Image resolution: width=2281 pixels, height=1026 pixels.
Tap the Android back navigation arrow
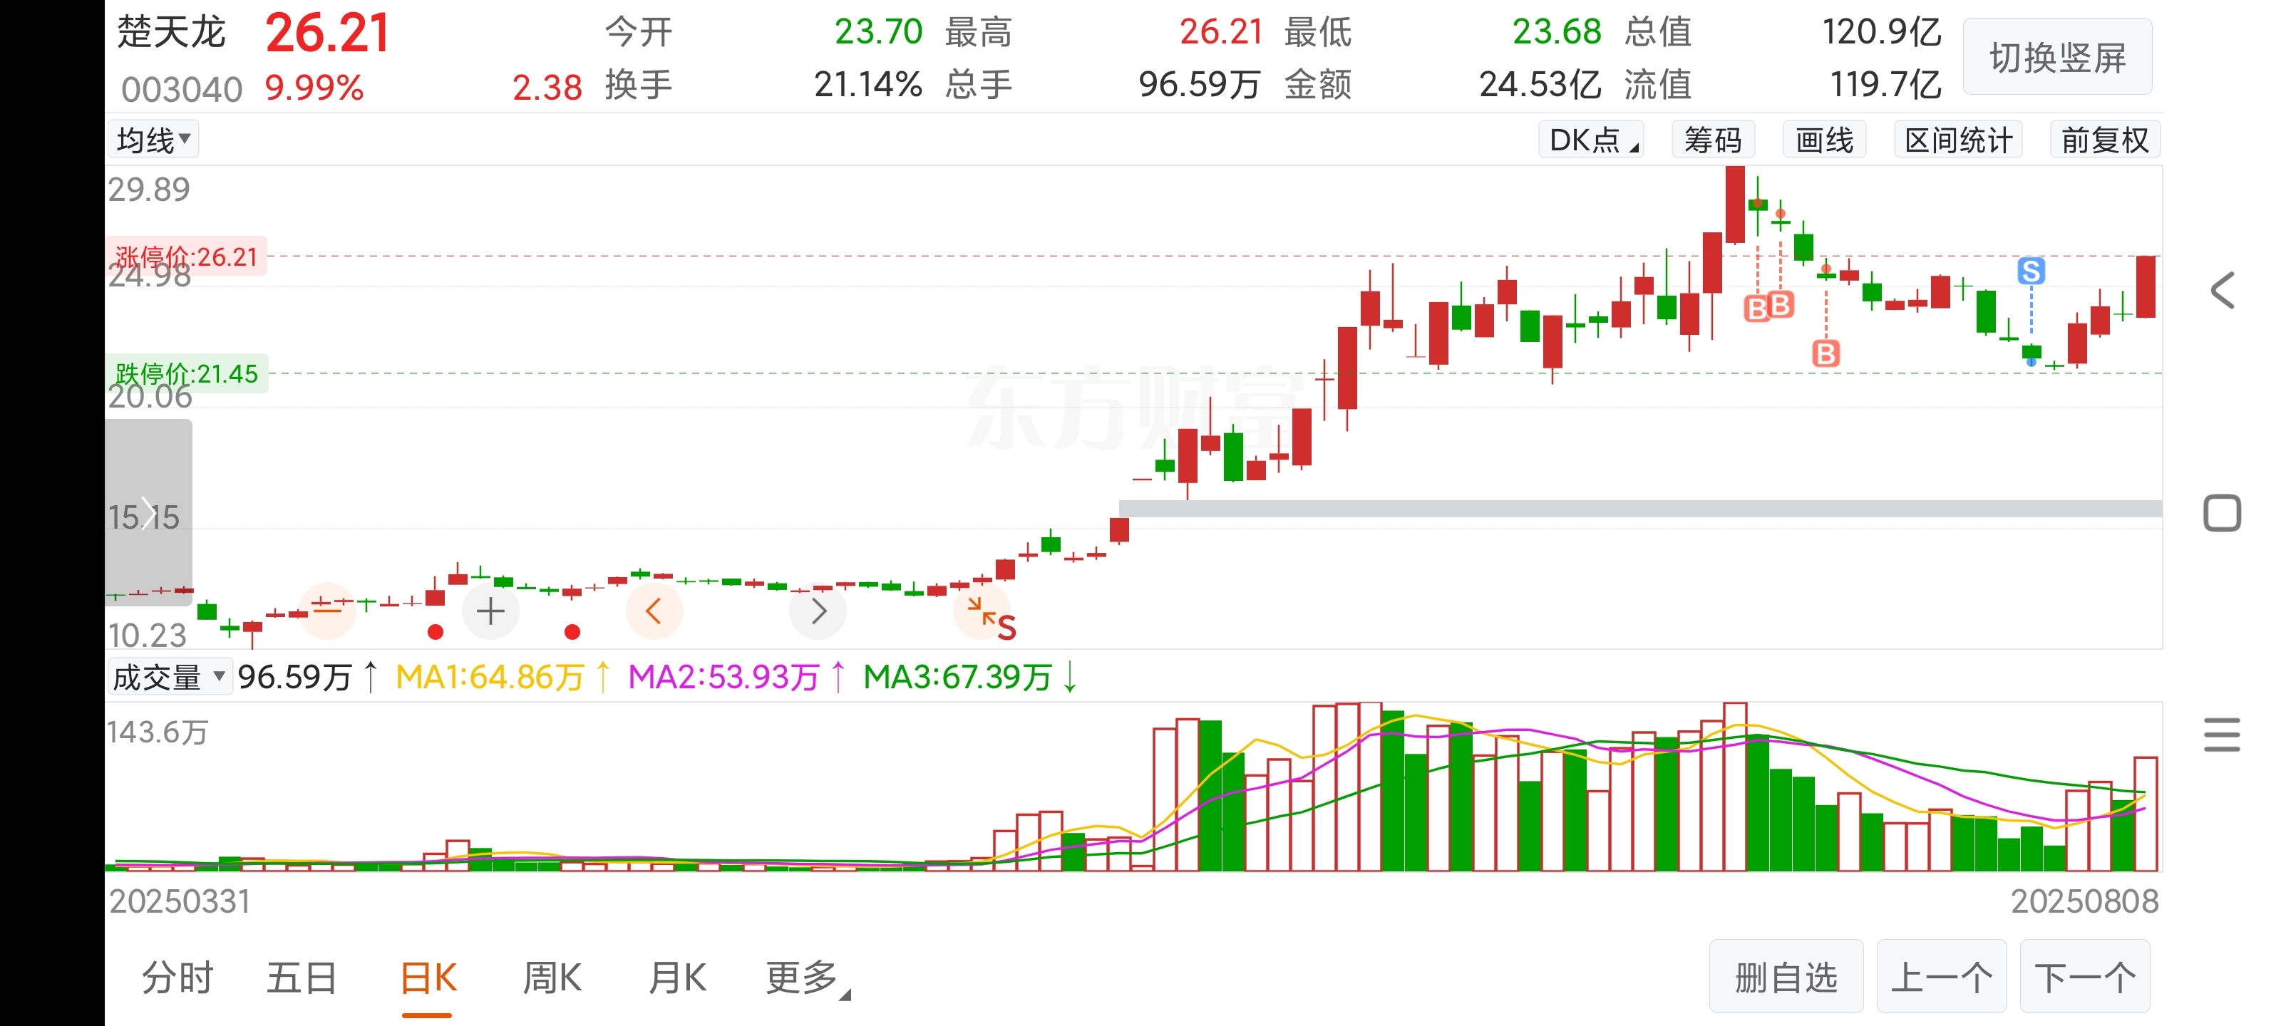tap(2223, 291)
